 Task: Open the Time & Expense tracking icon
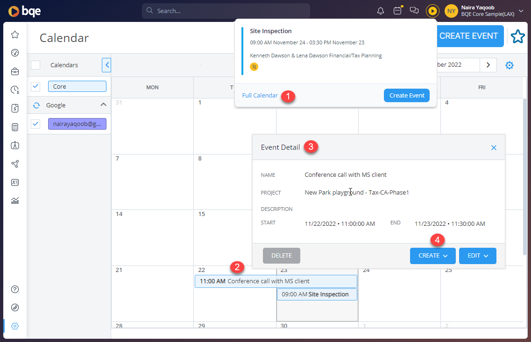(14, 90)
